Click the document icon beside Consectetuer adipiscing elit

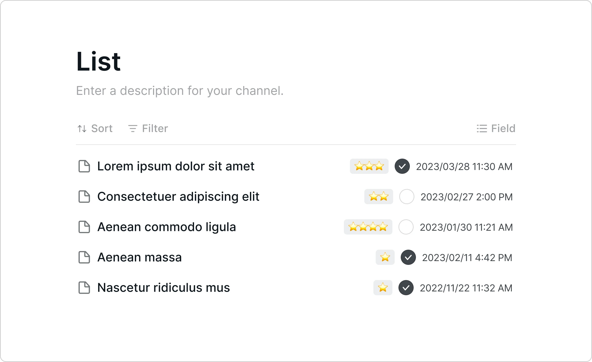[x=84, y=197]
